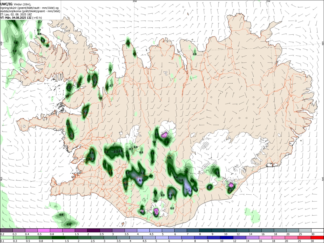Click the palest green swatch above lower 0.1

pos(6,237)
